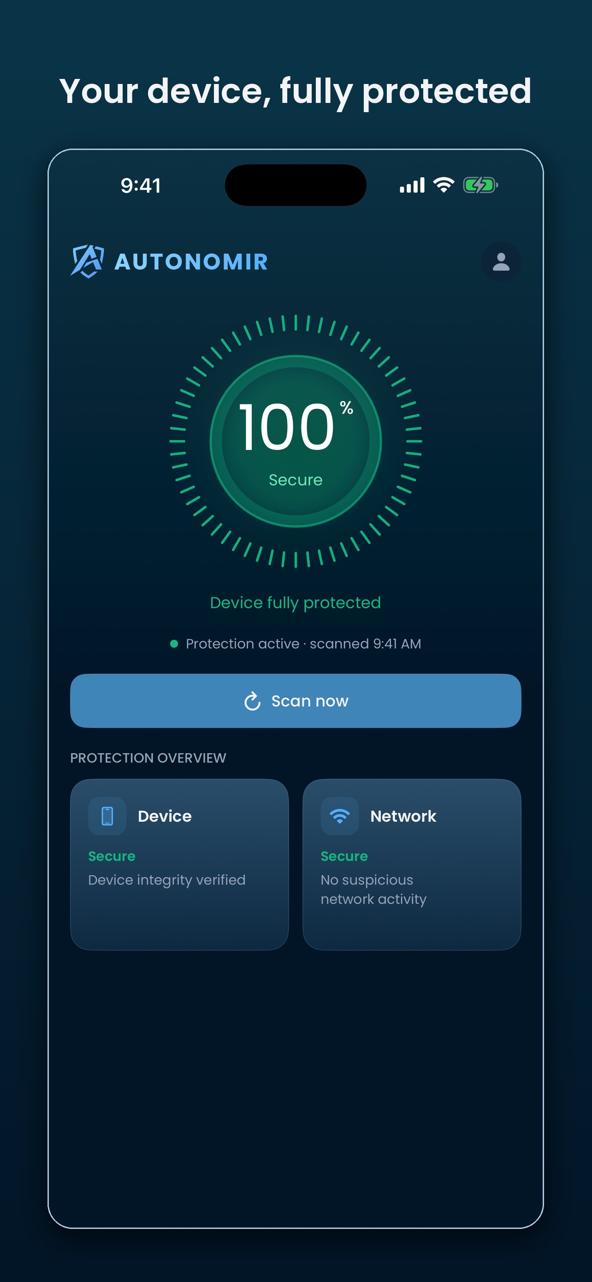The height and width of the screenshot is (1282, 592).
Task: Click the 9:41 status bar clock
Action: coord(141,186)
